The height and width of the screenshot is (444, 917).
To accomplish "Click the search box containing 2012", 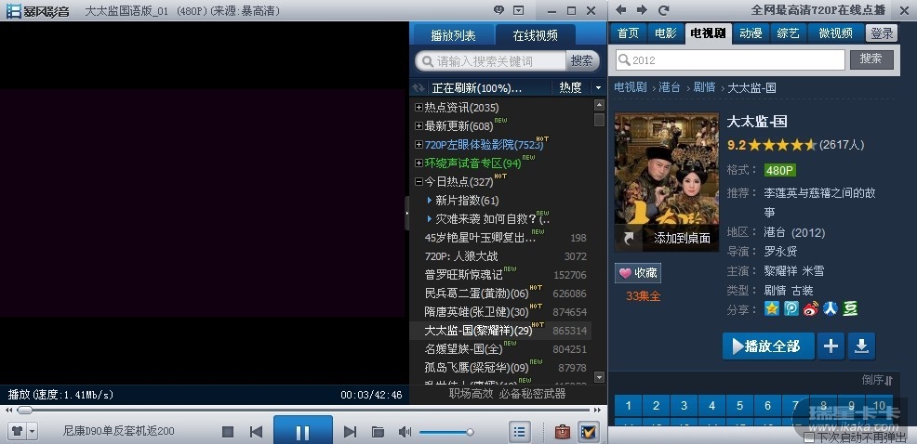I will 730,60.
